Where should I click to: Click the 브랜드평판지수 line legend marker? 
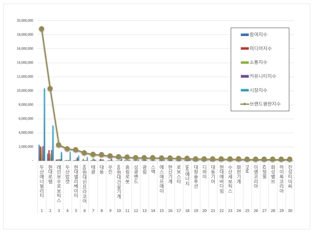pyautogui.click(x=245, y=104)
